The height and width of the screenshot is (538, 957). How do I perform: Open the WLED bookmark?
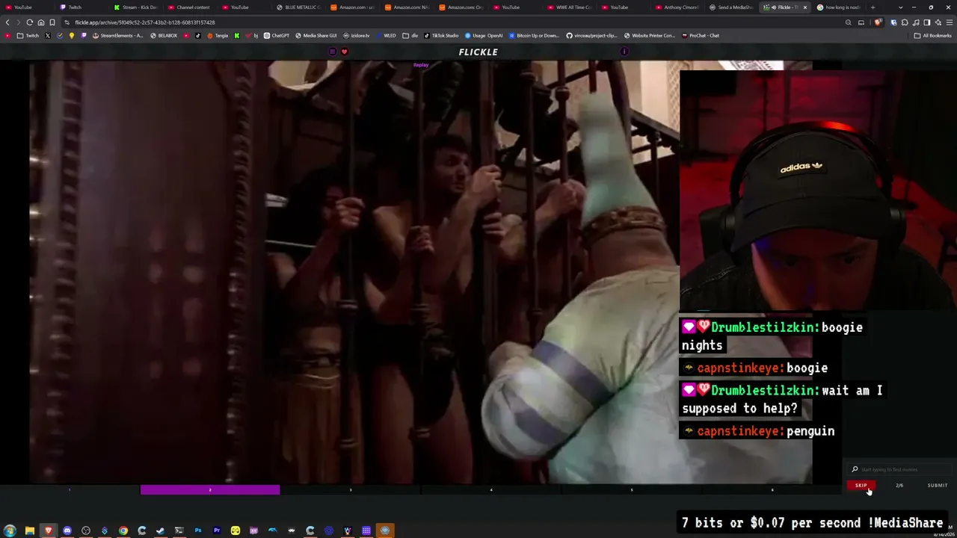pyautogui.click(x=387, y=36)
